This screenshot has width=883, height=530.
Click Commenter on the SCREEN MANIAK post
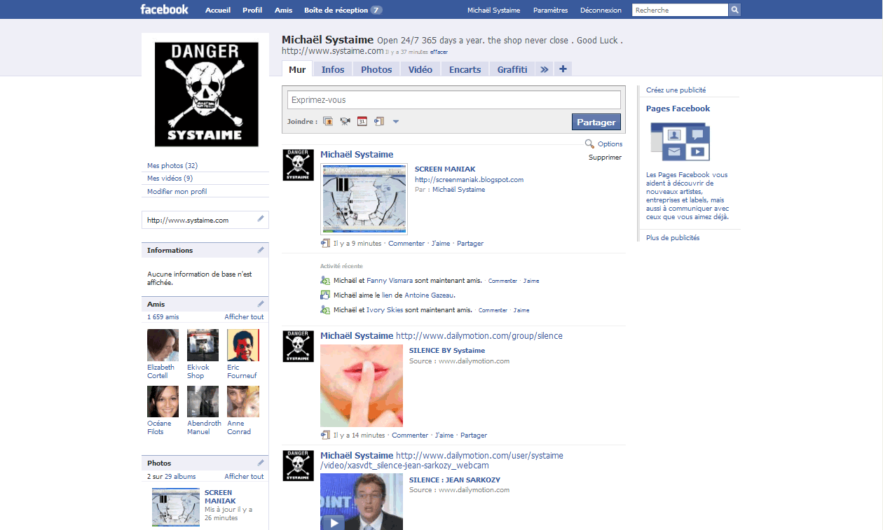click(x=406, y=243)
